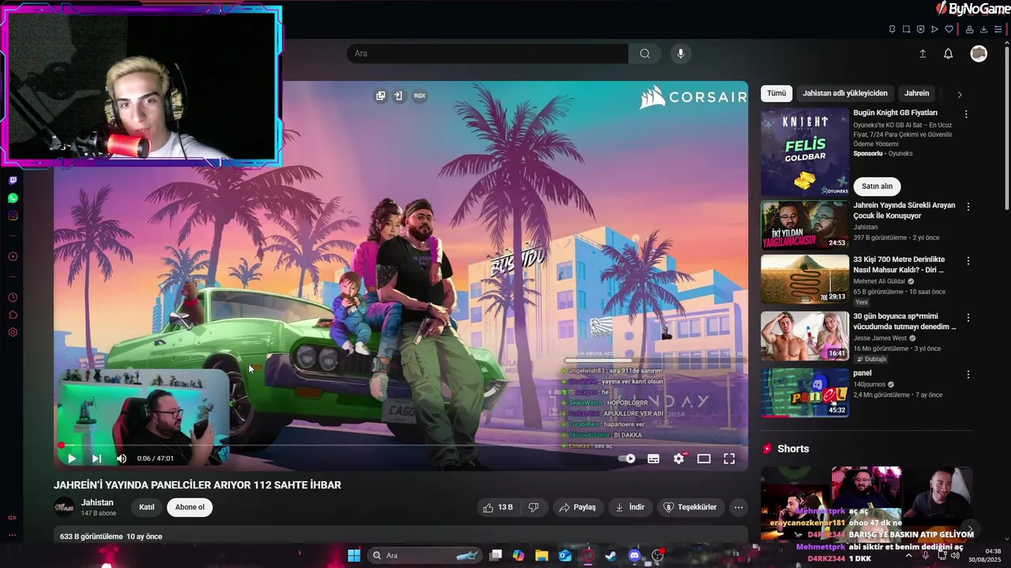
Task: Click the YouTube search field Ara
Action: 487,54
